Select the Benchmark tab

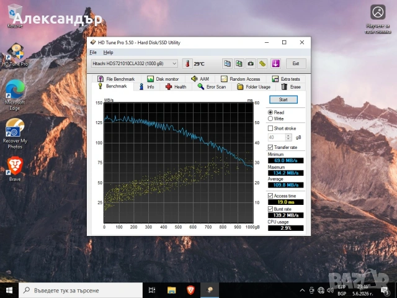coord(112,86)
